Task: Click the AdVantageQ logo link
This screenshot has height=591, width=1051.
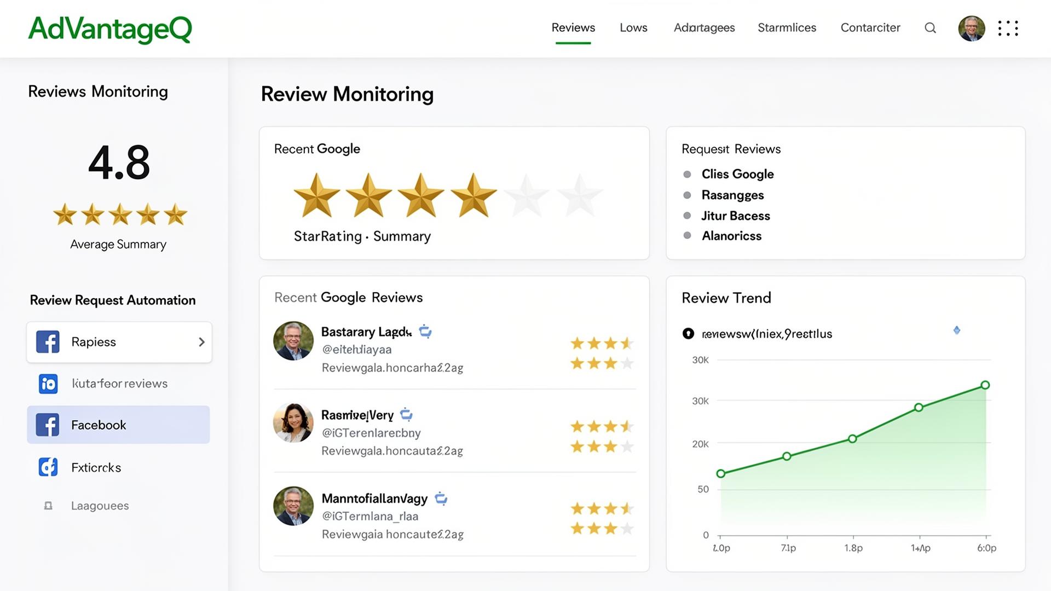Action: 110,29
